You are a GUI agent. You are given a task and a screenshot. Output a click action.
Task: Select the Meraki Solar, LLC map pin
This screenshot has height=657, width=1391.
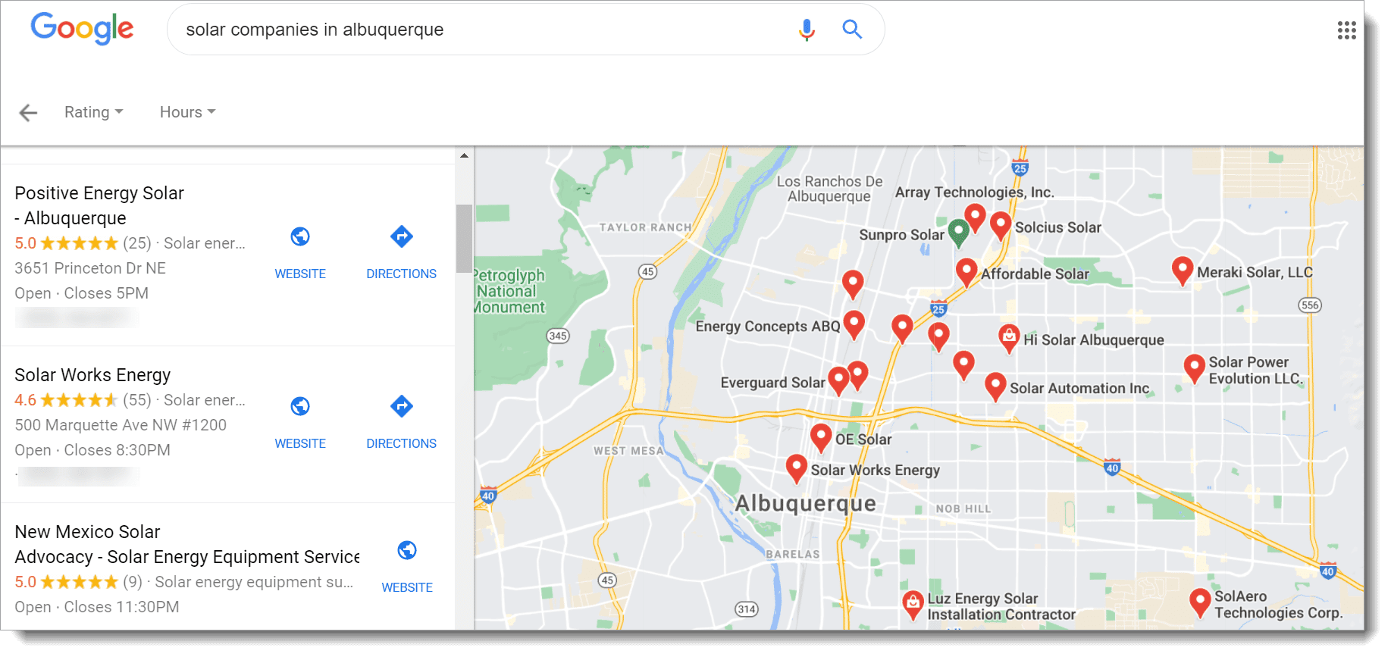click(x=1182, y=270)
